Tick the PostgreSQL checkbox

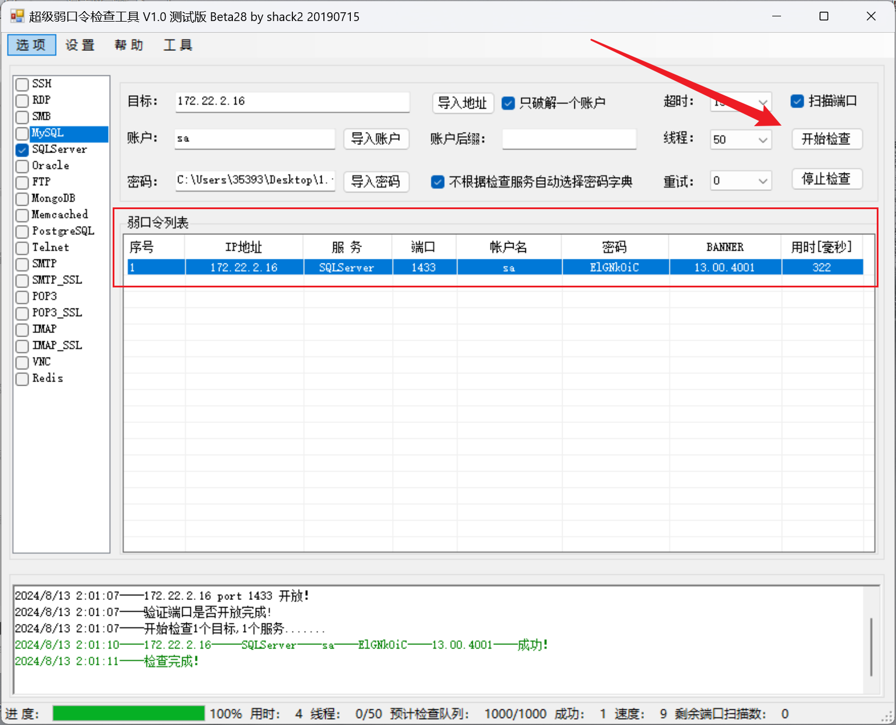[x=22, y=231]
